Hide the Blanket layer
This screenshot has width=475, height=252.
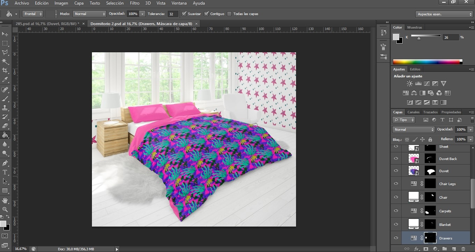click(x=396, y=224)
